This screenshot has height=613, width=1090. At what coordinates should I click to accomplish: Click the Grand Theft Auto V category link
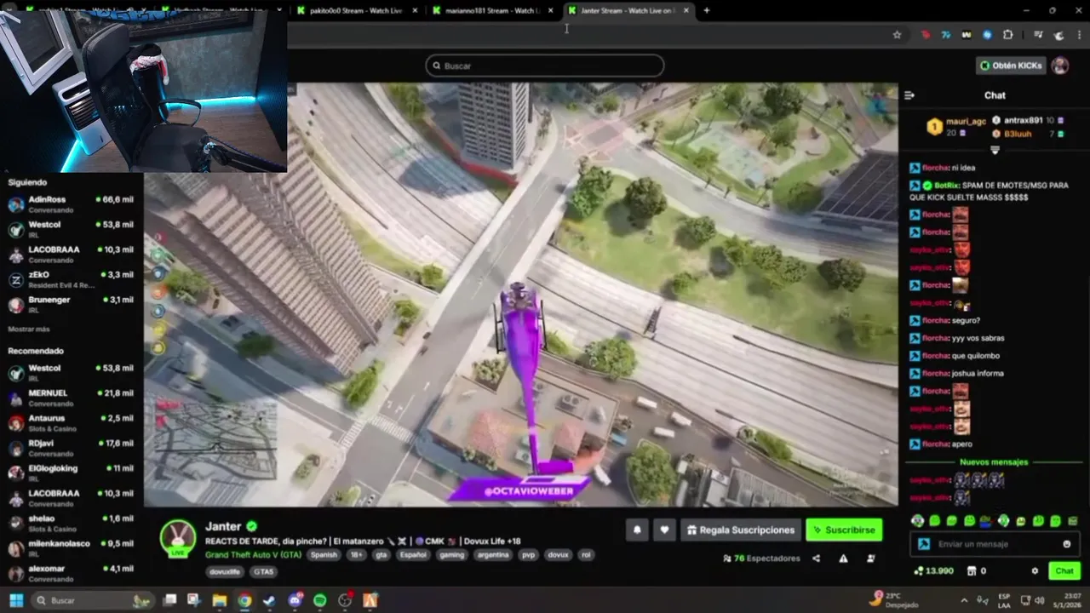click(x=253, y=554)
